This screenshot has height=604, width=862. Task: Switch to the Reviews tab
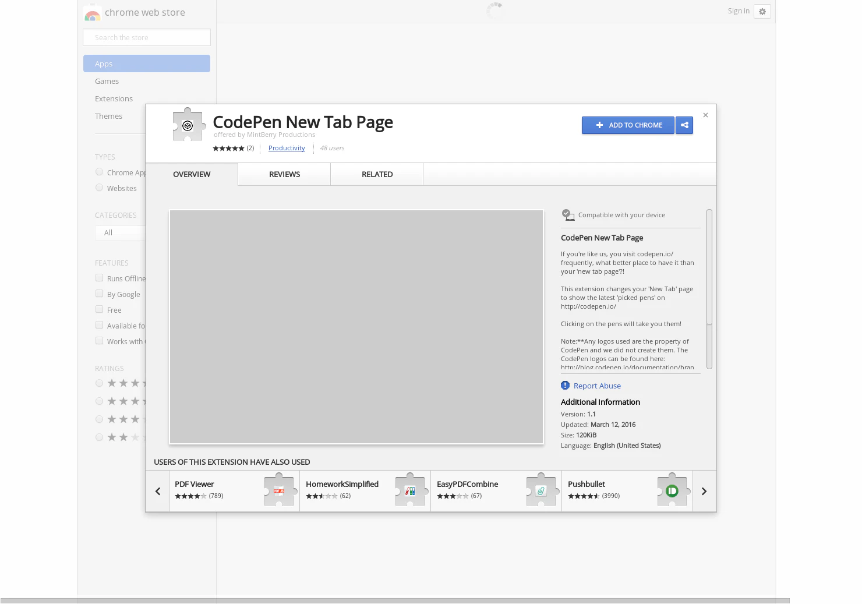(x=284, y=174)
